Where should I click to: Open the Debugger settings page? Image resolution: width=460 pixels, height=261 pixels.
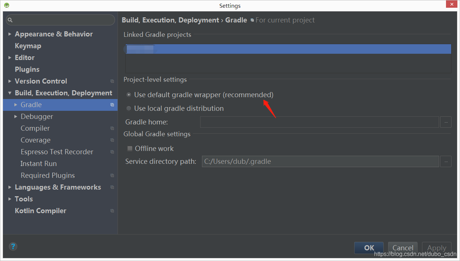click(x=37, y=117)
